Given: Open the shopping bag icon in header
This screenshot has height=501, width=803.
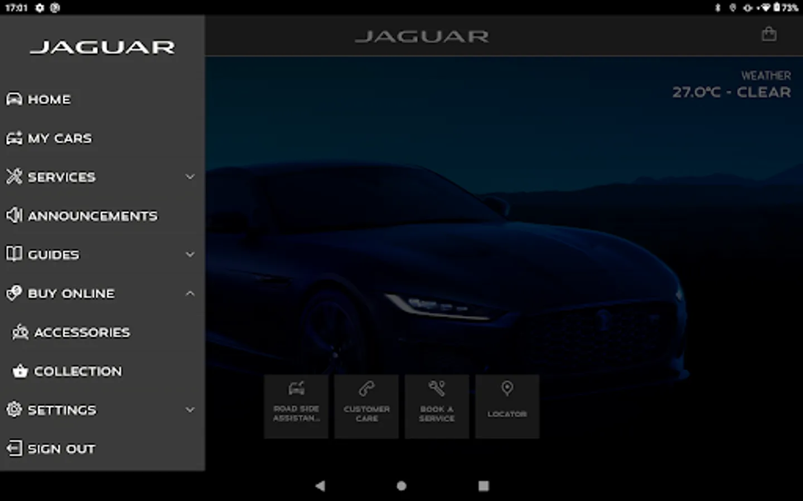Looking at the screenshot, I should [x=769, y=35].
